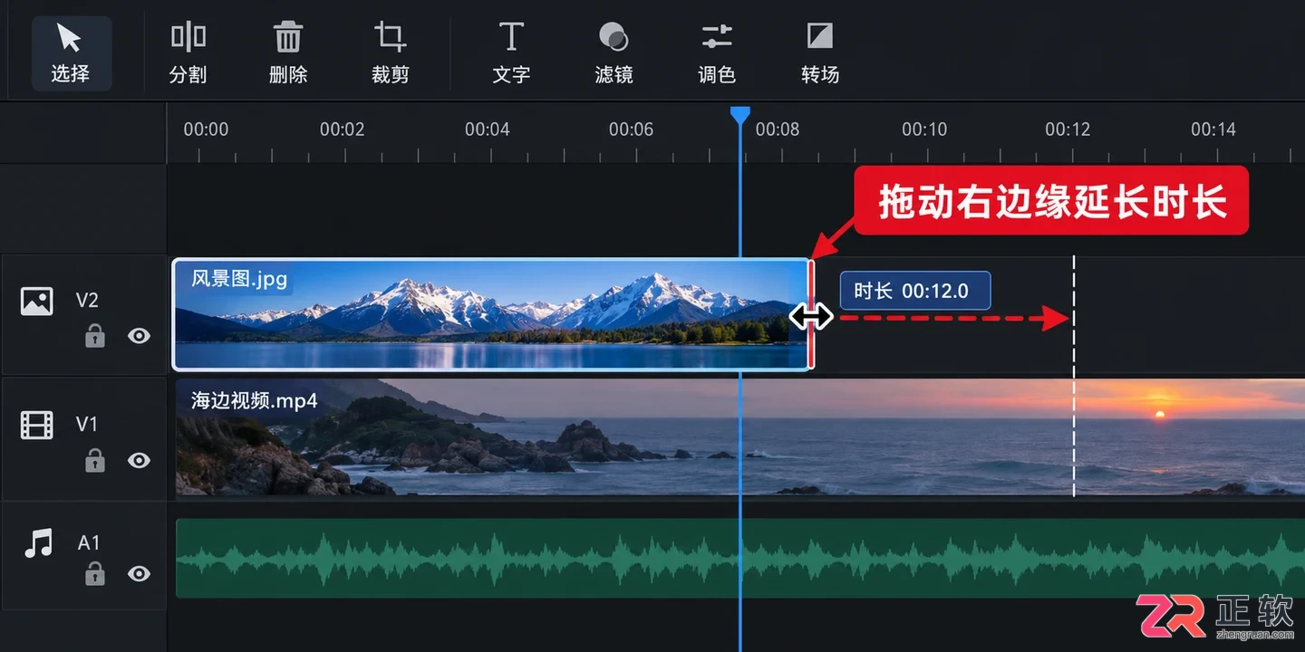This screenshot has height=652, width=1305.
Task: Click the 00:00 mark on the ruler
Action: pos(207,129)
